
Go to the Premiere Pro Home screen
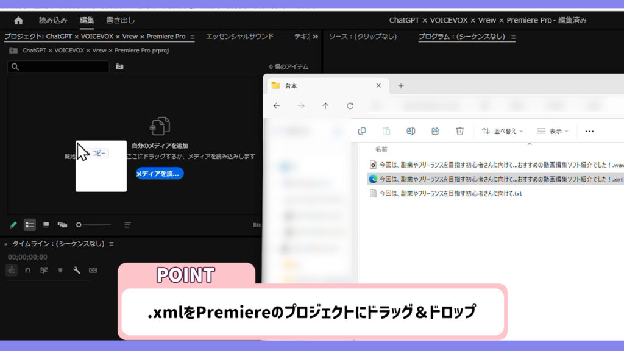(x=18, y=20)
